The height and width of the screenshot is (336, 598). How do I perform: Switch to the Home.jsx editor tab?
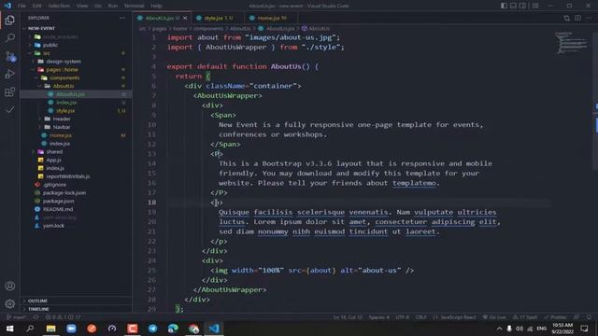[x=271, y=18]
